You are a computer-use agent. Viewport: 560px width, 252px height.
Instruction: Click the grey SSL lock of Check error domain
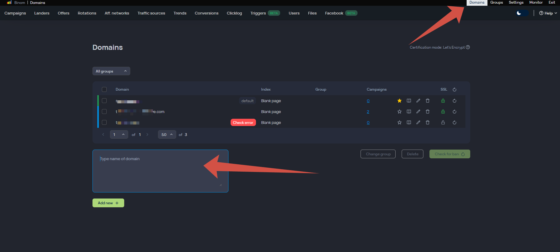tap(443, 122)
